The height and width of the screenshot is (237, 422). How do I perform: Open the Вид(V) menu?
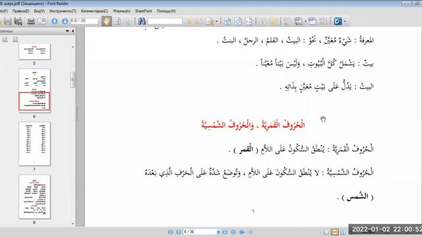pos(40,11)
